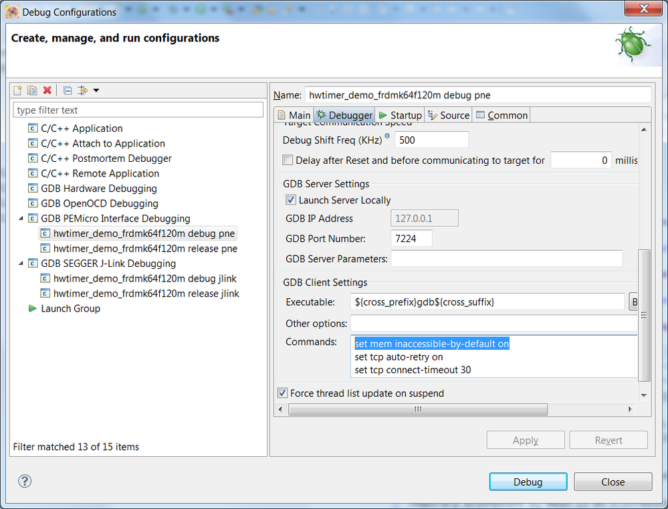
Task: Select GDB OpenOCD Debugging configuration type
Action: [x=99, y=203]
